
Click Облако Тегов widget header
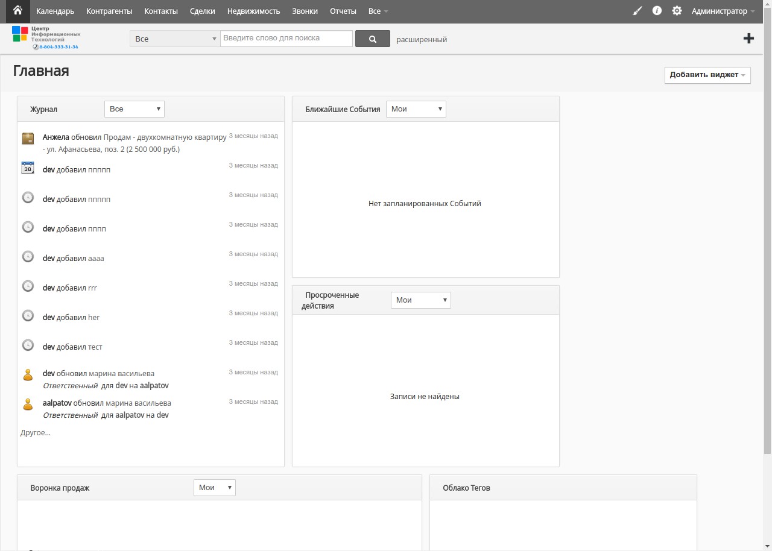563,488
